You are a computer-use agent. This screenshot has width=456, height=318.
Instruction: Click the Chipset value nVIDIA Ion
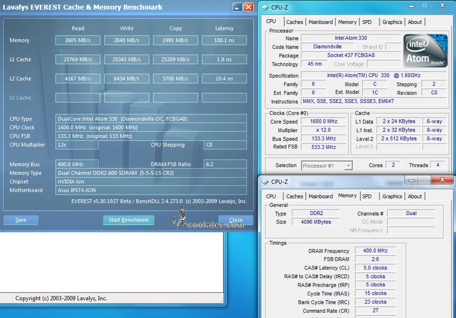point(151,182)
